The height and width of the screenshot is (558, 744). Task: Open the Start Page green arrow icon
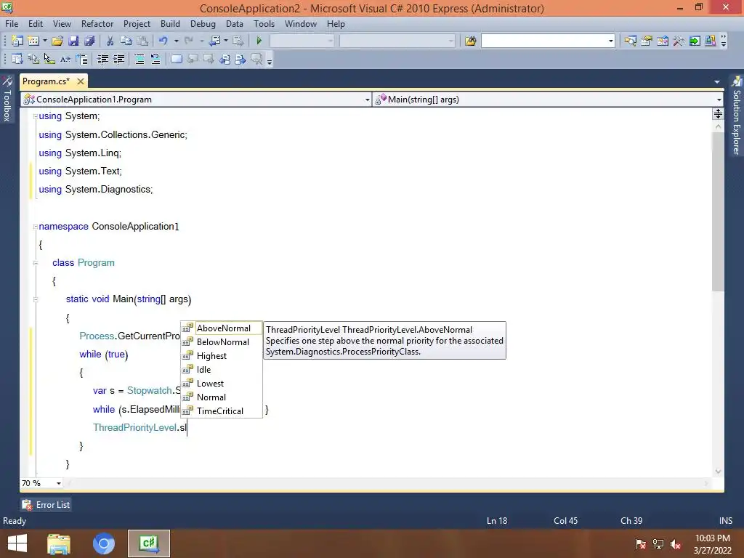coord(695,41)
